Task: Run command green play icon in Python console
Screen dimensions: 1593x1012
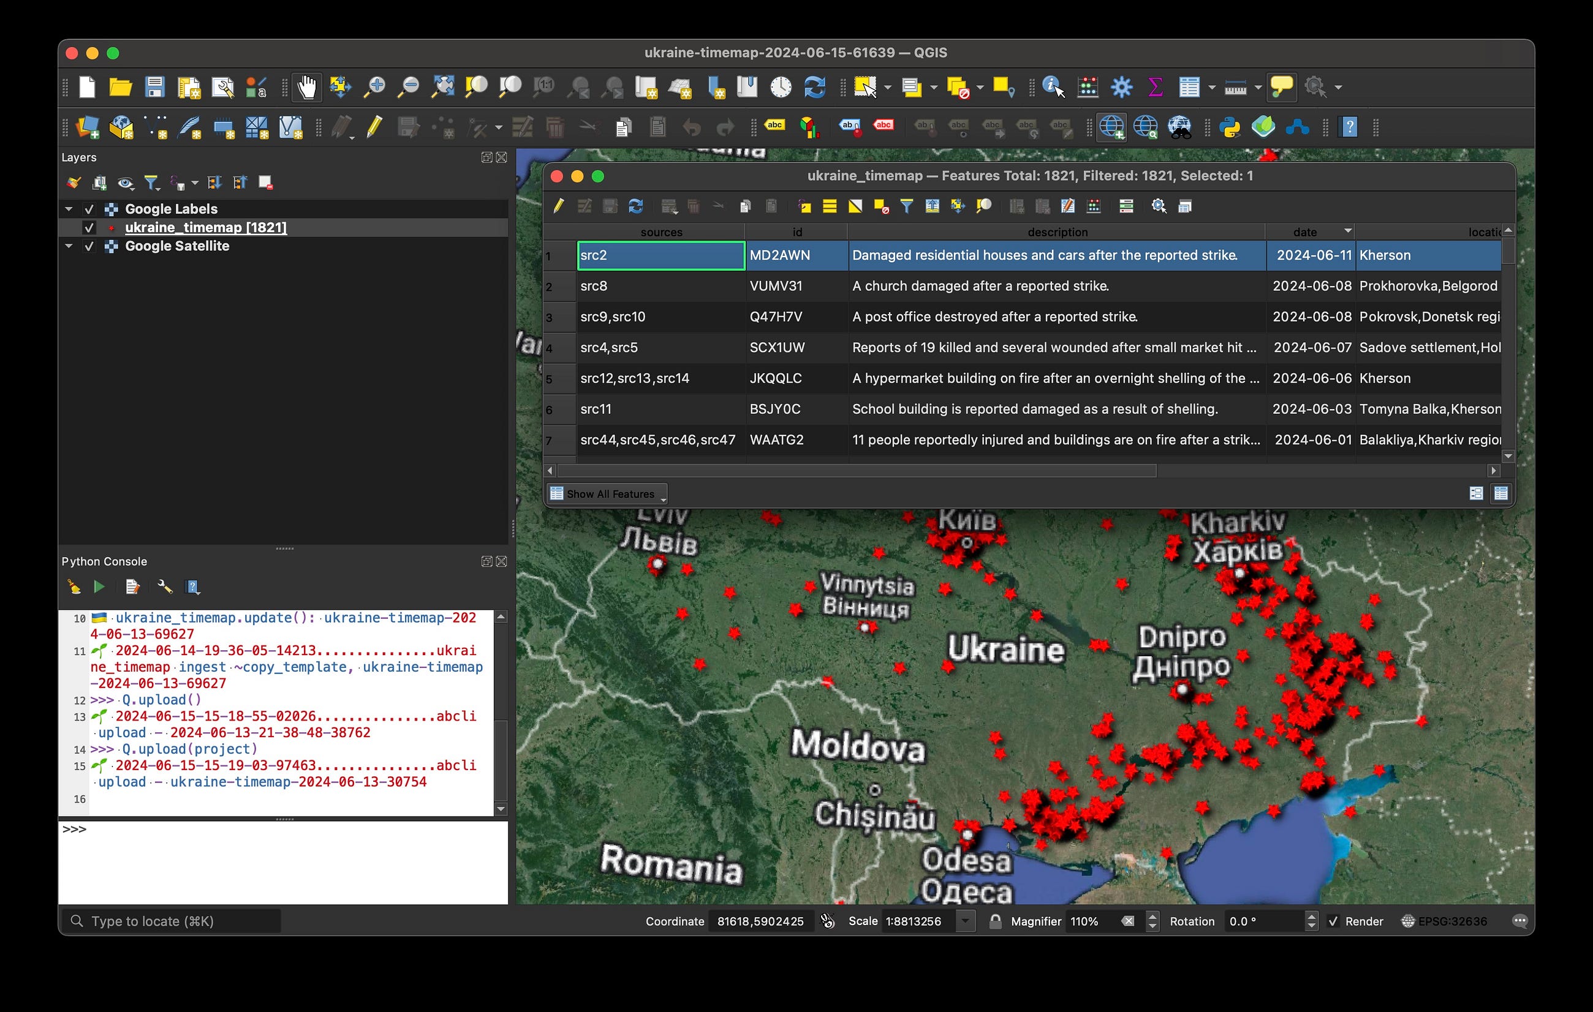Action: [x=99, y=587]
